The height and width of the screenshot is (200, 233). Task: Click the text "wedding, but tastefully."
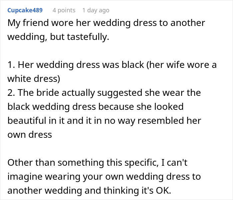(x=58, y=38)
